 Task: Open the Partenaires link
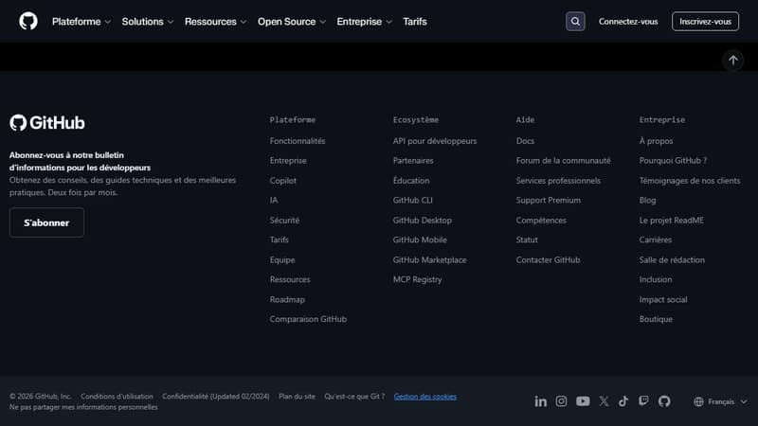413,160
